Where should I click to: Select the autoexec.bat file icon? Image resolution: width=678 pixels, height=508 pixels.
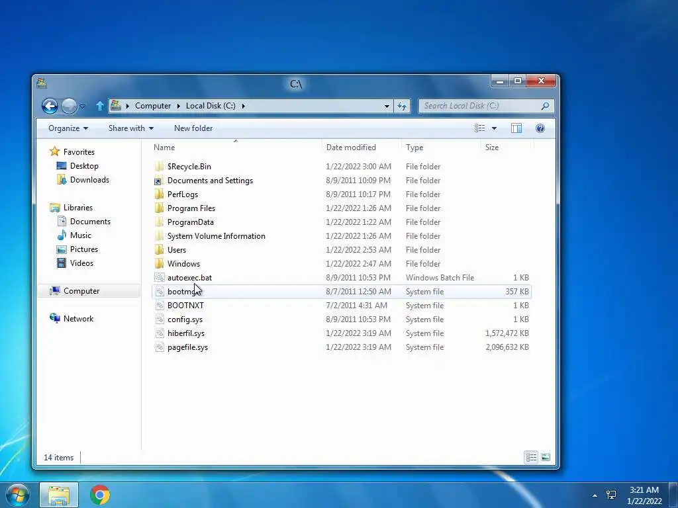click(x=159, y=278)
